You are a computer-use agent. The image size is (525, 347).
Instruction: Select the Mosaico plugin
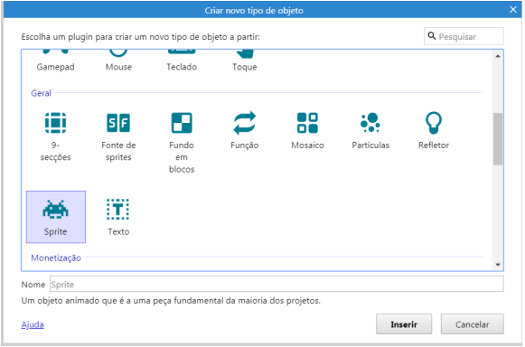(307, 130)
